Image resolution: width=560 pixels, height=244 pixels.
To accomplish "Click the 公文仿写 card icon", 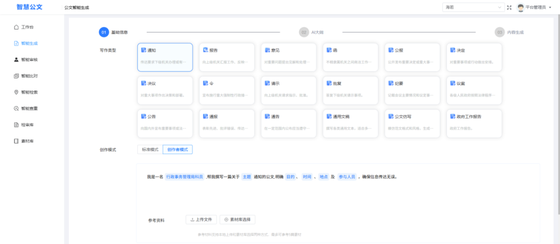I will point(391,116).
